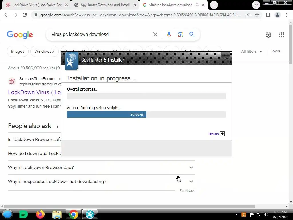293x220 pixels.
Task: Open the green notes app in taskbar
Action: (23, 214)
